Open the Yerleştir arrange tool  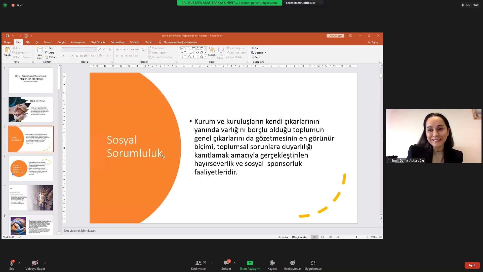(212, 52)
